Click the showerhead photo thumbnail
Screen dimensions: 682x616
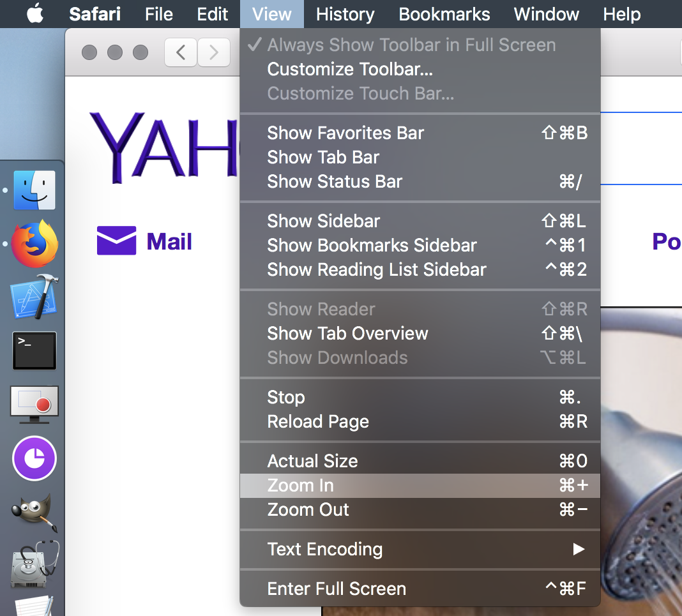641,461
